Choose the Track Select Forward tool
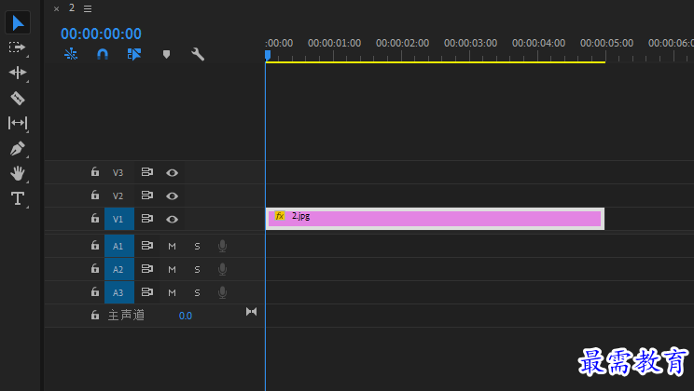Screen dimensions: 694x391 pos(18,47)
